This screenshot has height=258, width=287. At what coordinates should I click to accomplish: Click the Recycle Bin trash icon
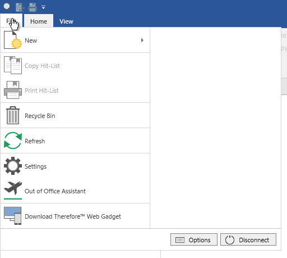pos(13,115)
